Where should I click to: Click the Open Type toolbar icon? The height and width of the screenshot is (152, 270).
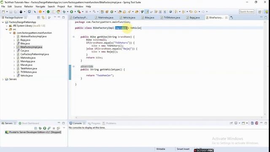pyautogui.click(x=120, y=12)
